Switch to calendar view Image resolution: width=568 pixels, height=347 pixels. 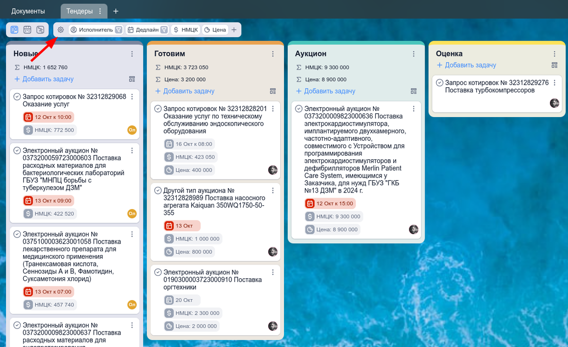[x=27, y=30]
